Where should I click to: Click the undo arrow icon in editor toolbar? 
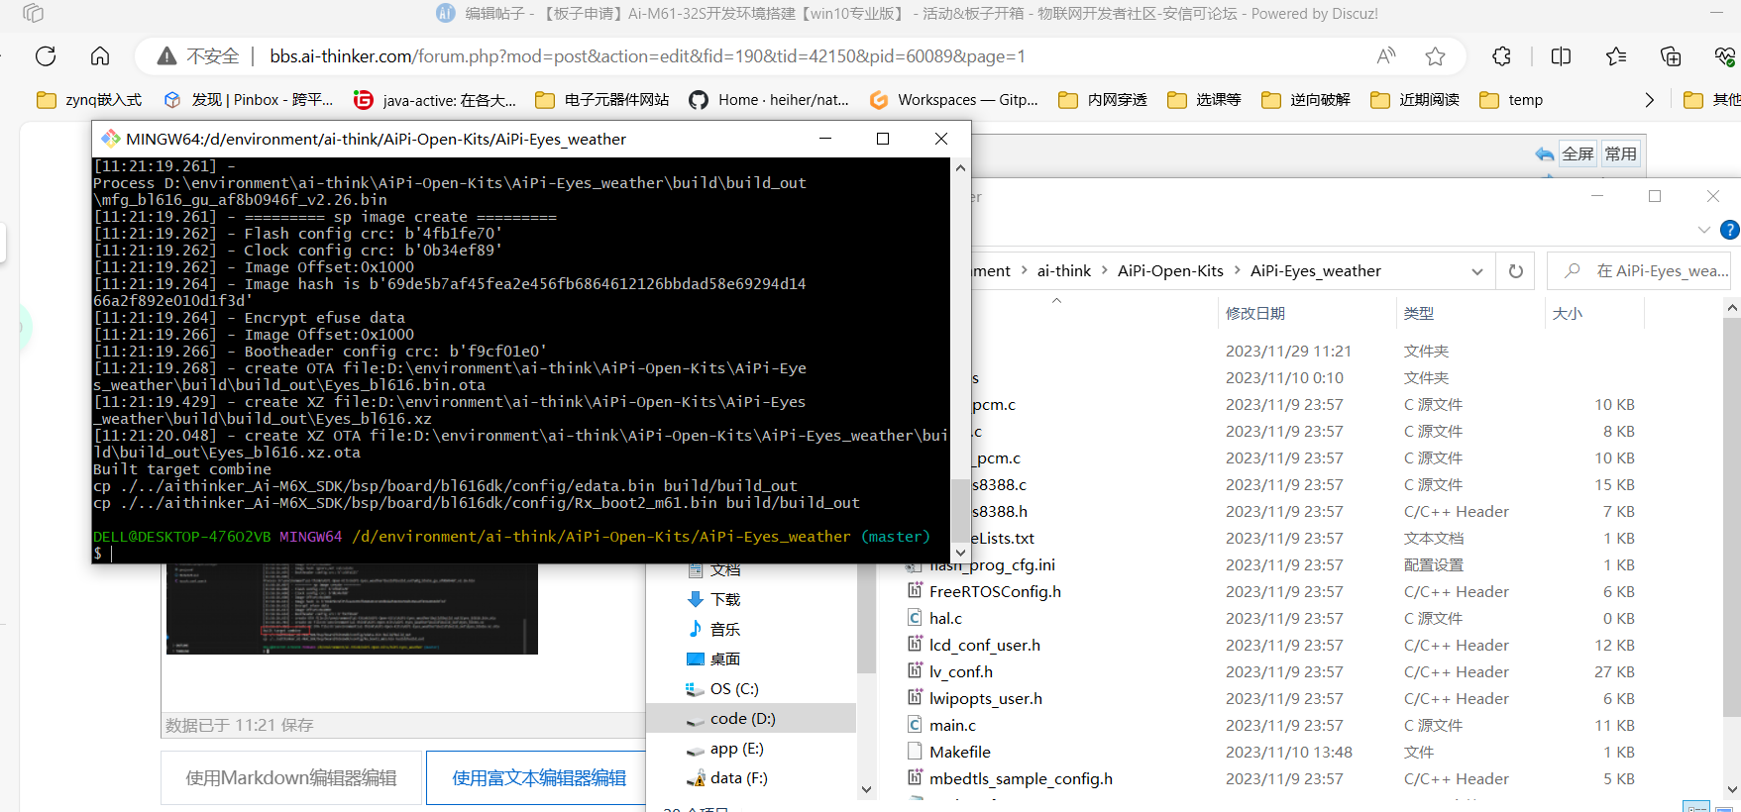click(1544, 153)
